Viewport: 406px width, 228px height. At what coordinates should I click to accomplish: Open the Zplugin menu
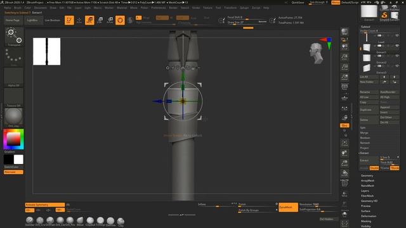[x=244, y=8]
